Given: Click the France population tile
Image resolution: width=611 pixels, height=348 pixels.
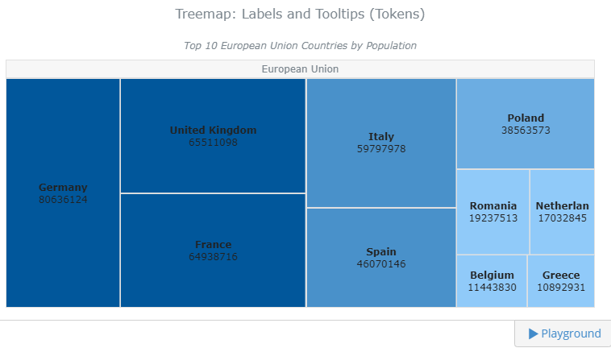Looking at the screenshot, I should tap(213, 251).
